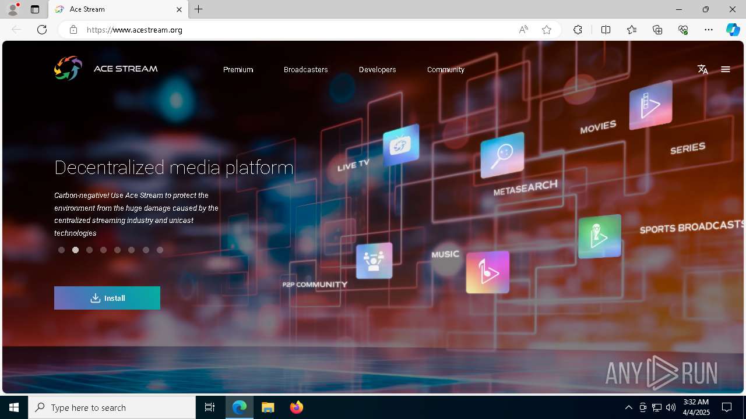Screen dimensions: 746x419
Task: Show hidden system tray icons
Action: click(x=628, y=407)
